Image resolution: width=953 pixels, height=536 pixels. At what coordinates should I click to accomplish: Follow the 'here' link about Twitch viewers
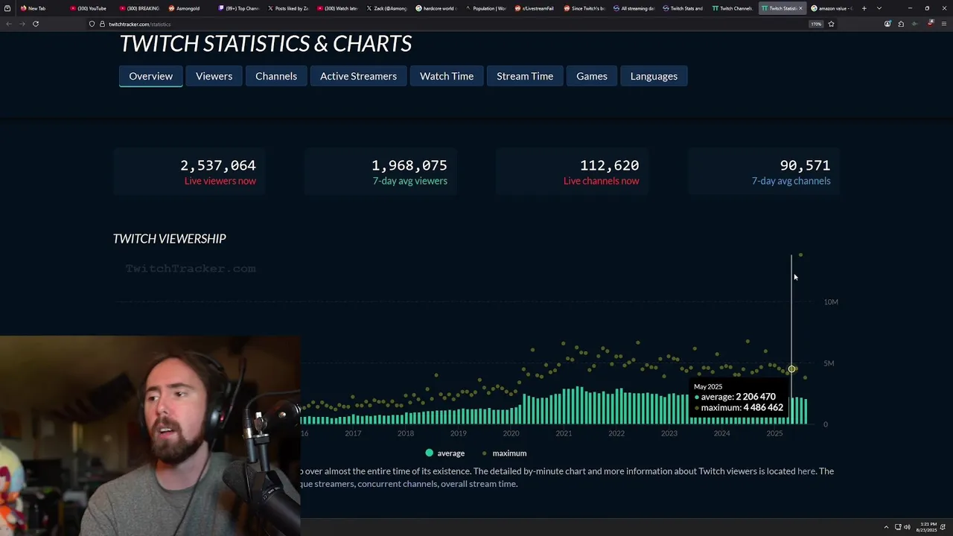(x=806, y=470)
